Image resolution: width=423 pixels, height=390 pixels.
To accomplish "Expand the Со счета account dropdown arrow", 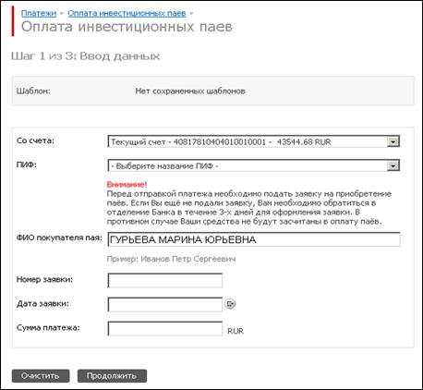I will [x=393, y=141].
